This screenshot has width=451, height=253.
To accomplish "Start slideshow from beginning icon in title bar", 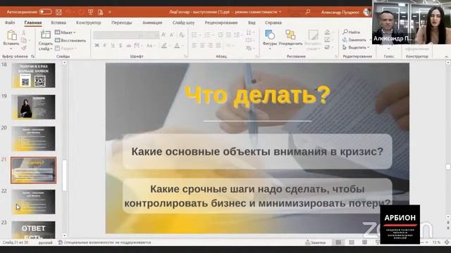I will point(91,12).
